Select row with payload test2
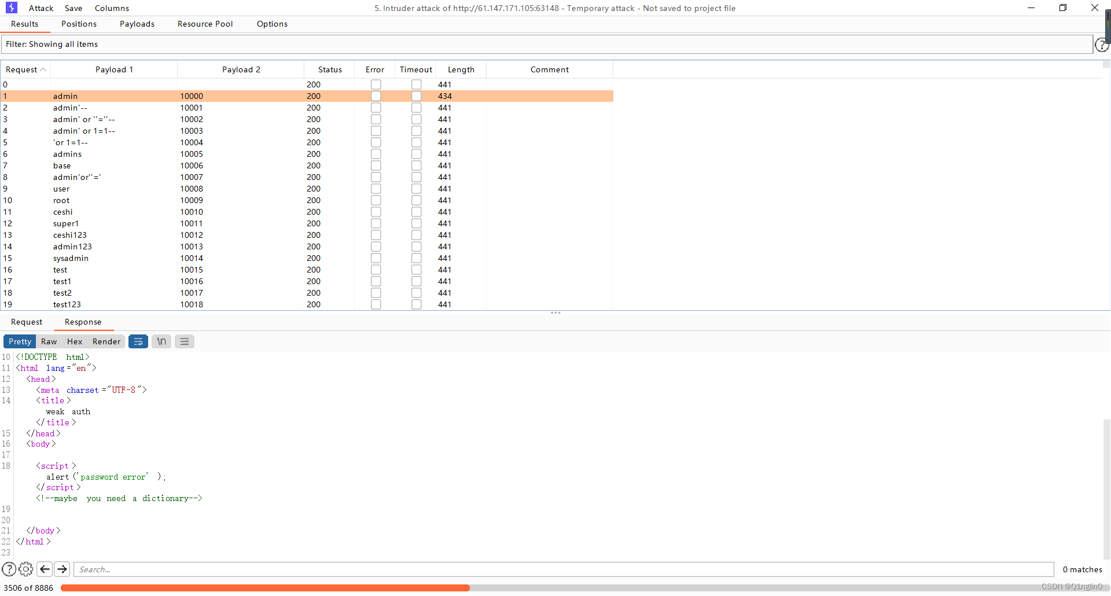The height and width of the screenshot is (596, 1111). 307,293
